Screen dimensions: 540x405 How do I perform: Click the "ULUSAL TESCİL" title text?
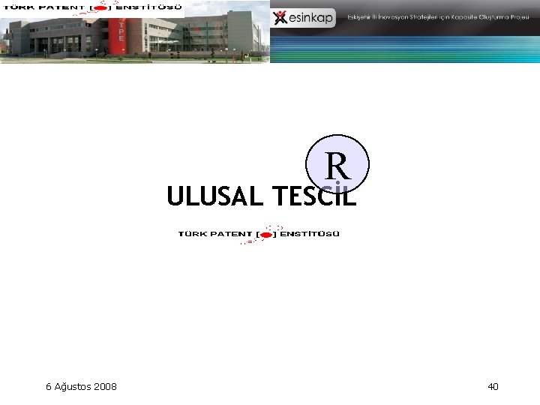(262, 196)
